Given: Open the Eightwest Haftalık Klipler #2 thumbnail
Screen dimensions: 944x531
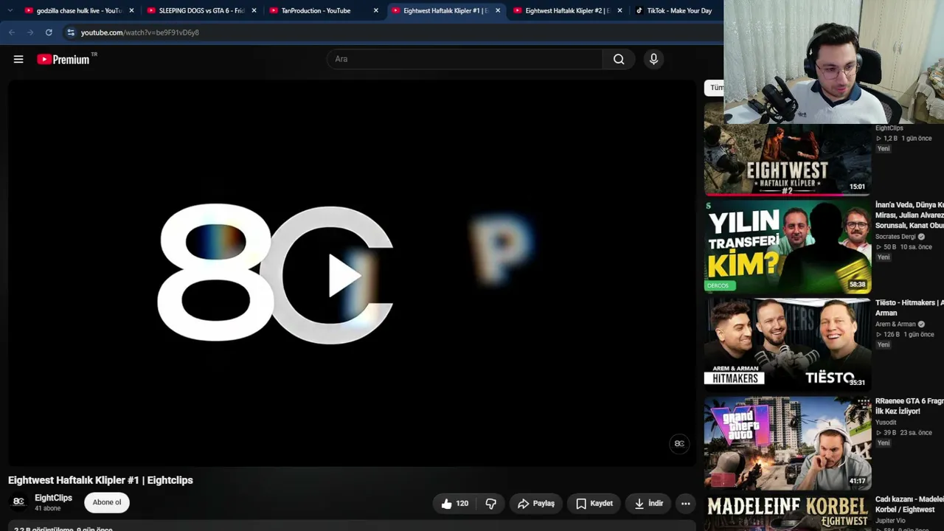Looking at the screenshot, I should tap(788, 149).
